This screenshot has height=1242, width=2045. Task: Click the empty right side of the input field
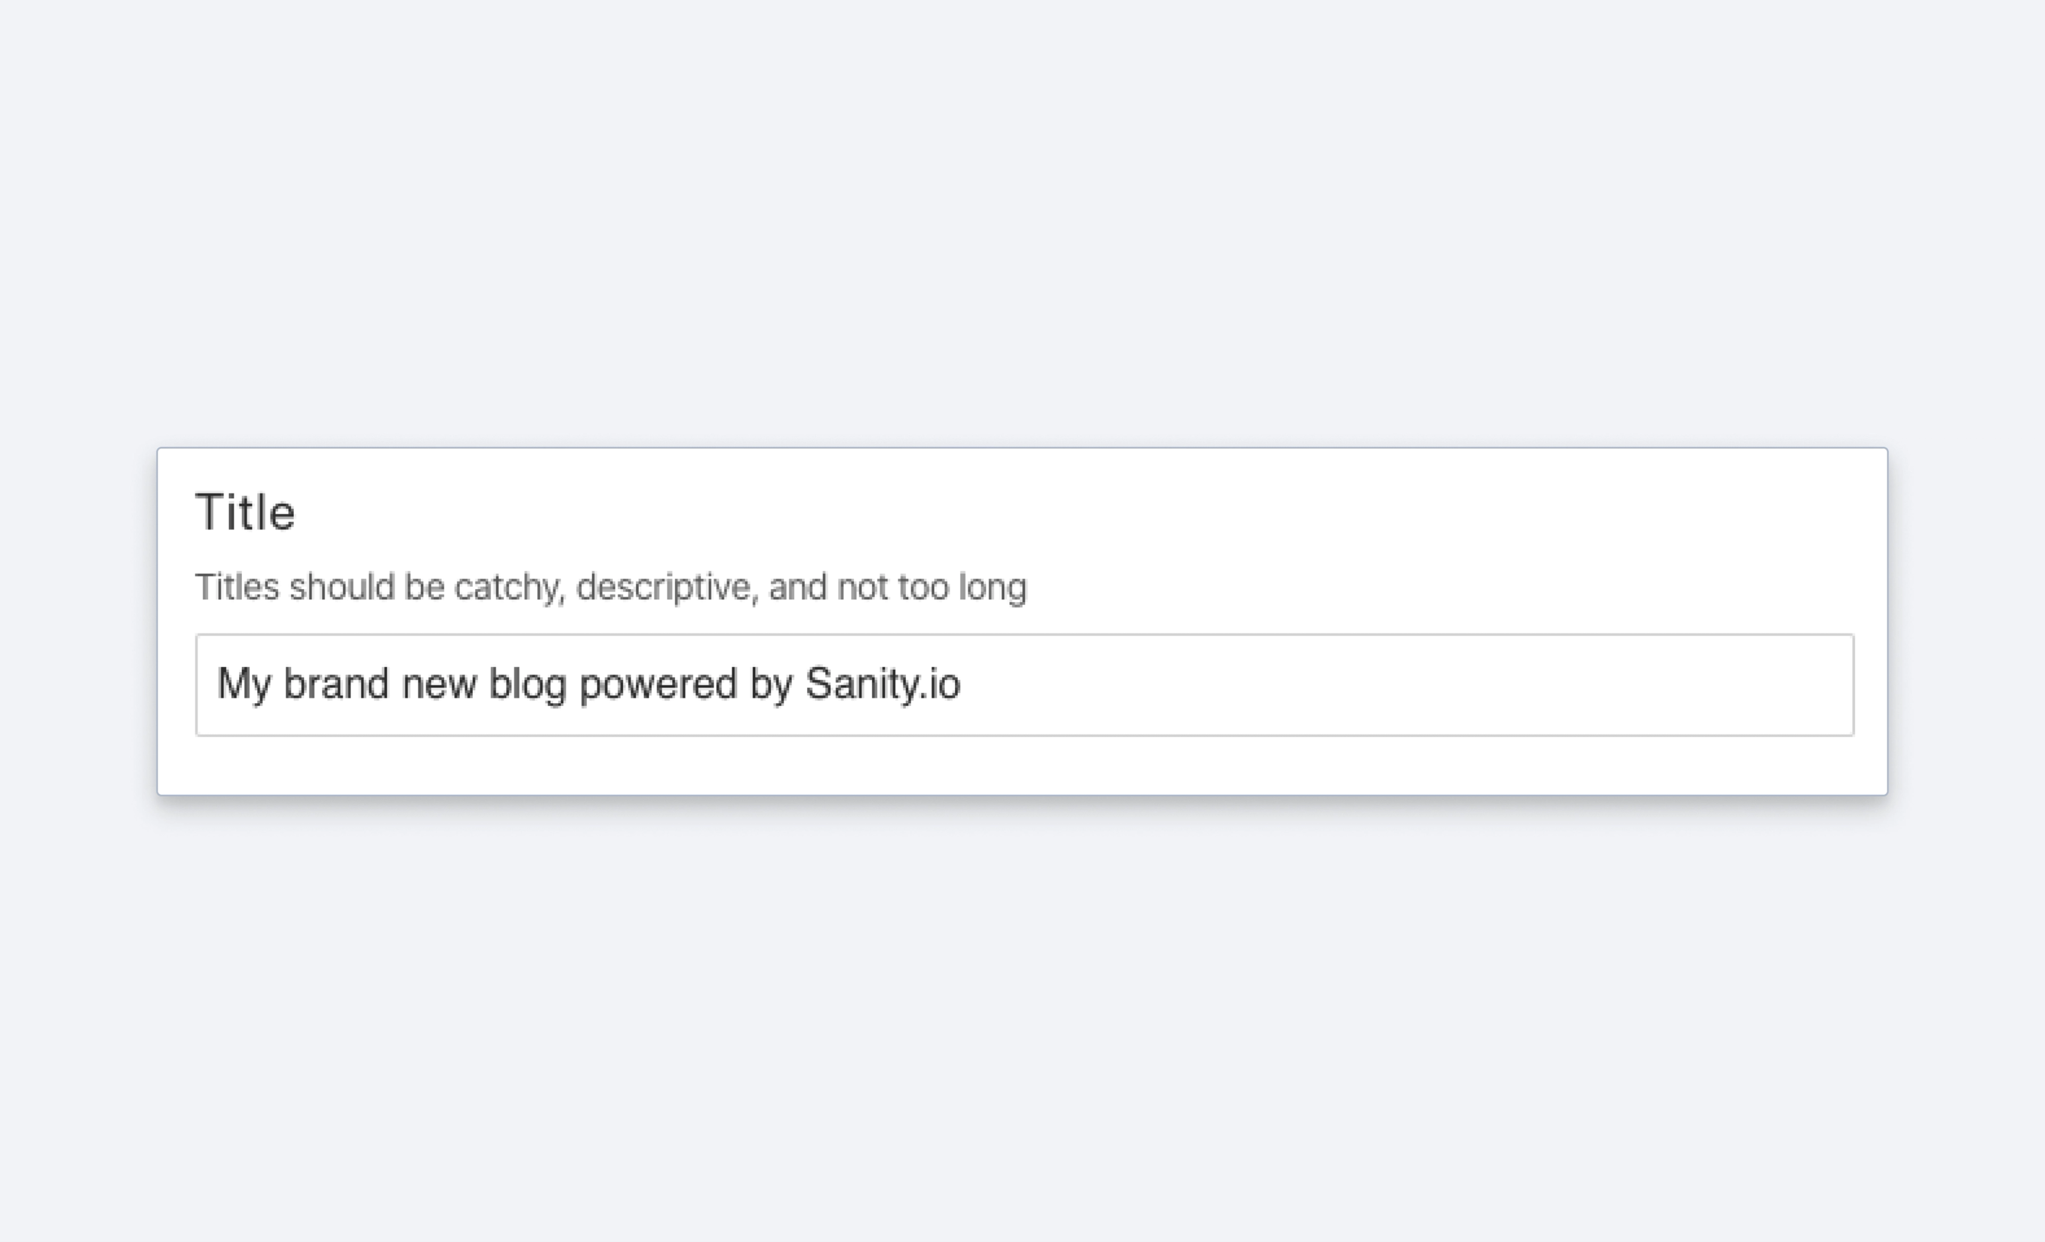click(x=1411, y=685)
